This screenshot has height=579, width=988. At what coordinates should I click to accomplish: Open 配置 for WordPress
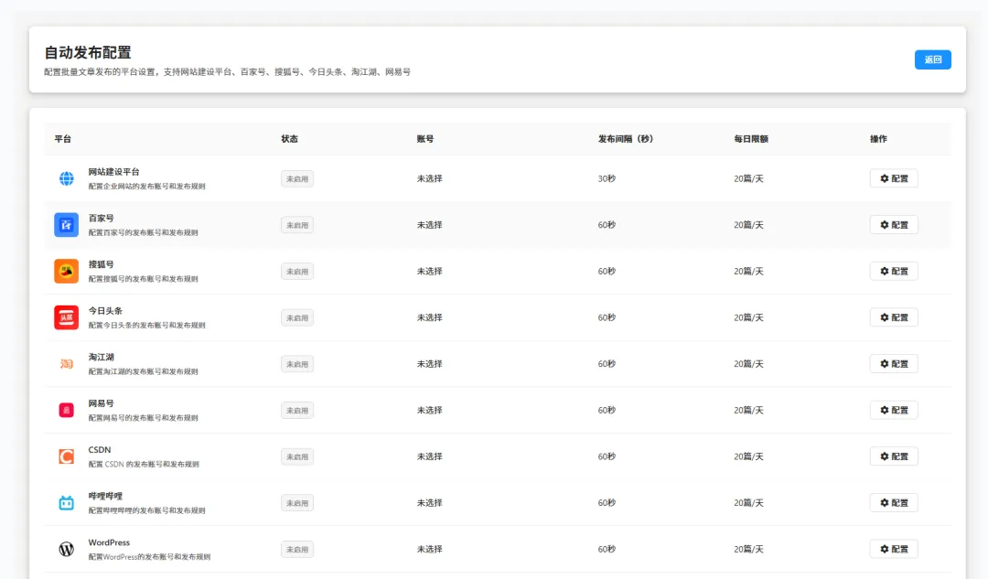[x=894, y=550]
